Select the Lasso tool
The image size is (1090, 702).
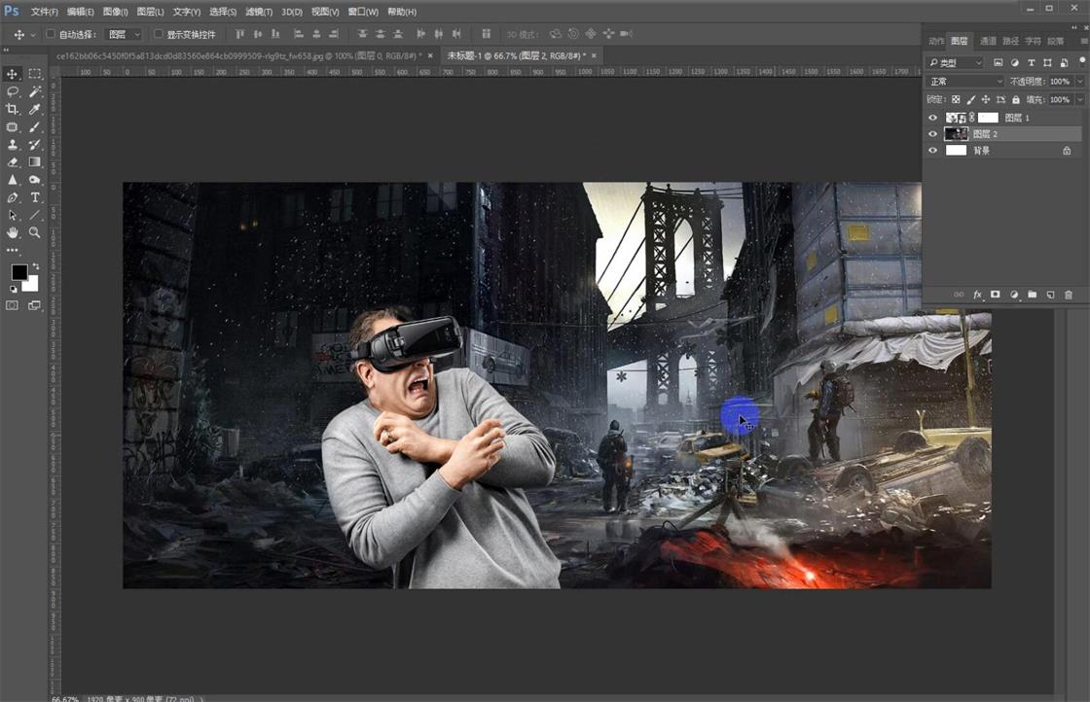[14, 90]
